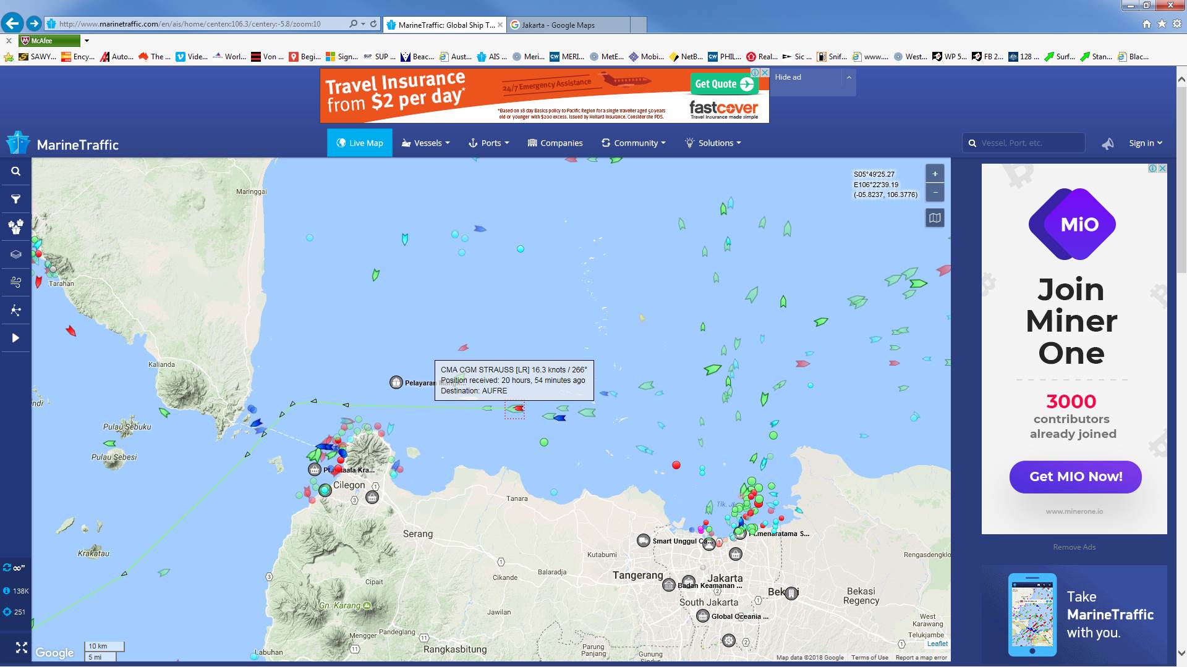The image size is (1187, 667).
Task: Toggle full screen map icon
Action: pos(22,647)
